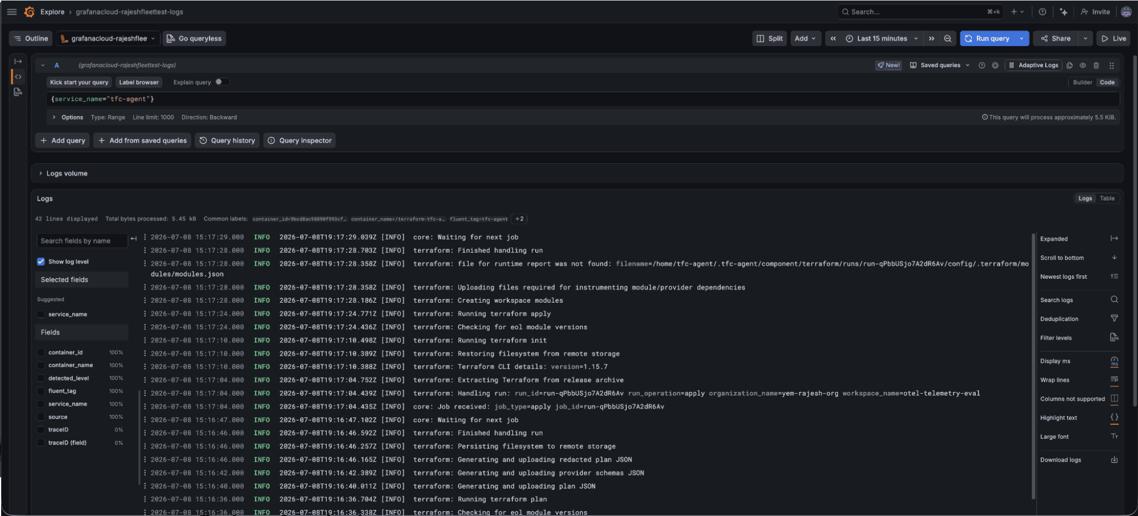Viewport: 1138px width, 516px height.
Task: Click the sidebar collapse arrow icon
Action: 18,61
